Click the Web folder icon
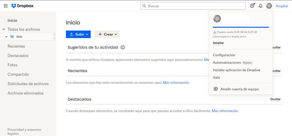The width and height of the screenshot is (292, 136). point(12,37)
